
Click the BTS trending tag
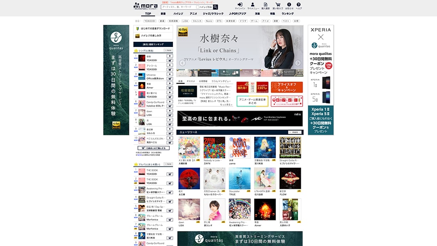pos(219,21)
